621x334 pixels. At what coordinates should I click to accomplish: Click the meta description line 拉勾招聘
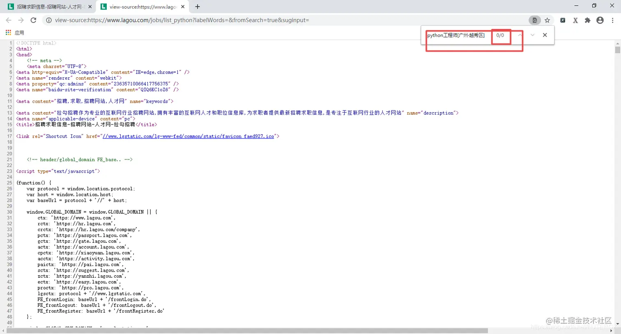pos(237,113)
